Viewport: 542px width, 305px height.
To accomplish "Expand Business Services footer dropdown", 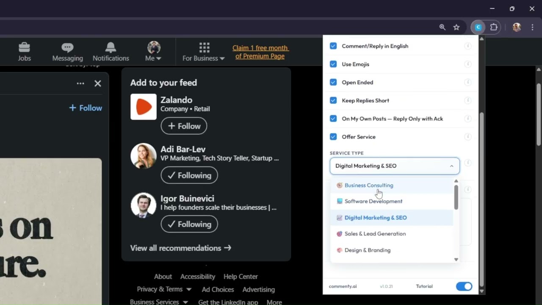I will tap(159, 302).
